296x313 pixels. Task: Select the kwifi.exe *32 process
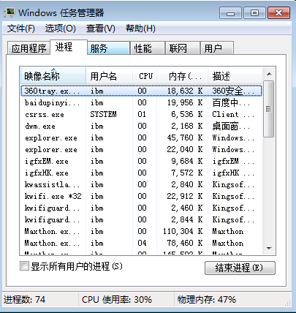[141, 196]
